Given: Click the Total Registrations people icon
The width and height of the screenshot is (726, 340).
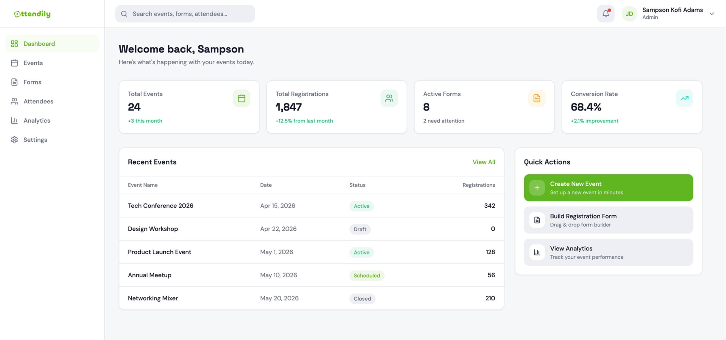Looking at the screenshot, I should coord(389,98).
